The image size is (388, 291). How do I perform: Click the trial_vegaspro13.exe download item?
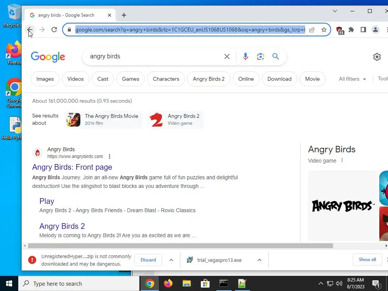coord(219,260)
